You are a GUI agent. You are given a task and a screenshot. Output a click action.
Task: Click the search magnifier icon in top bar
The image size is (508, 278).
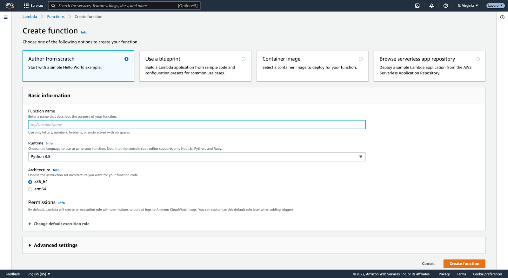pos(53,6)
